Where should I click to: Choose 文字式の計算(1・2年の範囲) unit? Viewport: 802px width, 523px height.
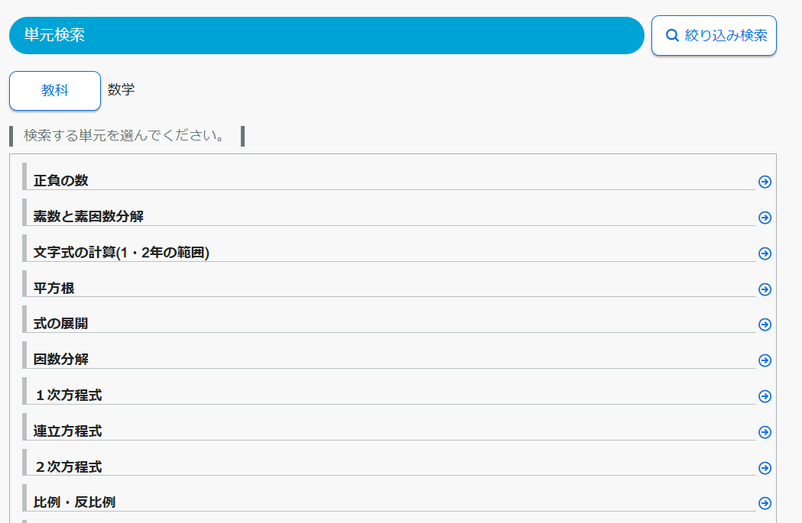click(122, 253)
